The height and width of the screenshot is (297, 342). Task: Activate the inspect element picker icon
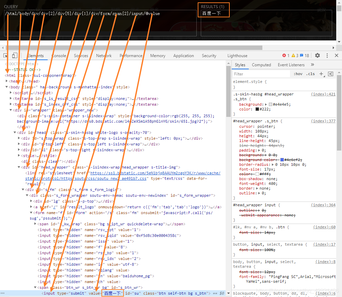click(x=6, y=55)
